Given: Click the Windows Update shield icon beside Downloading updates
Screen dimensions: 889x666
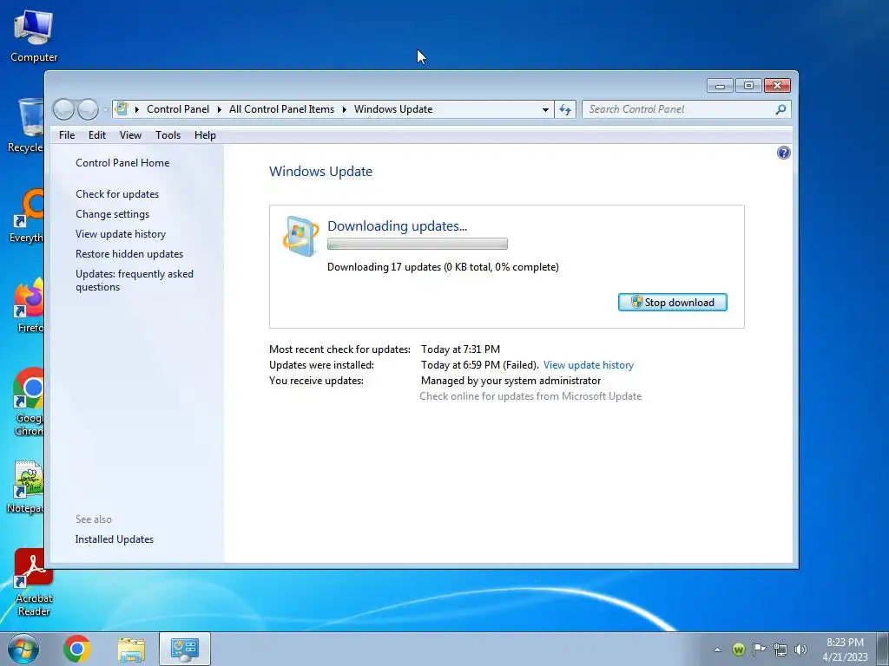Looking at the screenshot, I should tap(300, 236).
